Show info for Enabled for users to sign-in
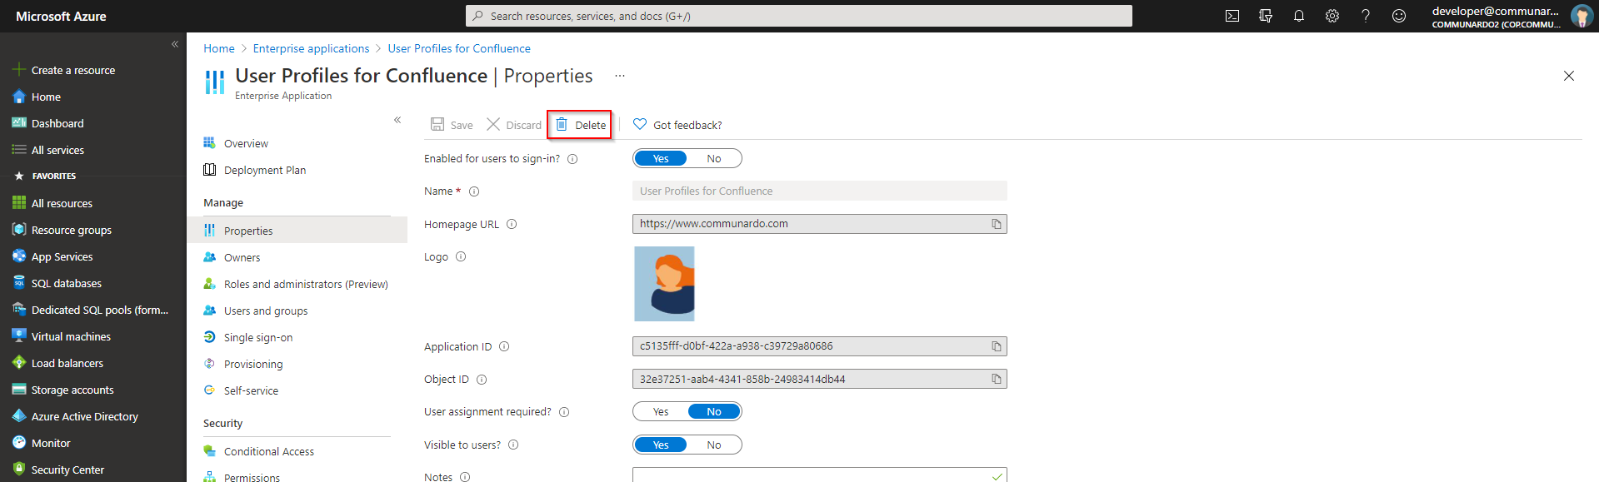 572,159
